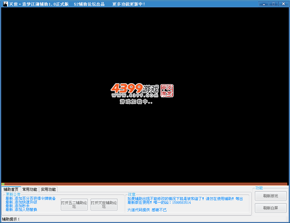Click the 注意 group title
Screen dimensions: 290x223
pyautogui.click(x=132, y=194)
